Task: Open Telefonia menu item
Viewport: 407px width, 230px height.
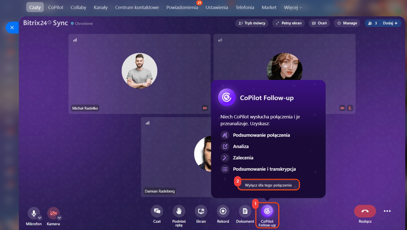Action: click(245, 7)
